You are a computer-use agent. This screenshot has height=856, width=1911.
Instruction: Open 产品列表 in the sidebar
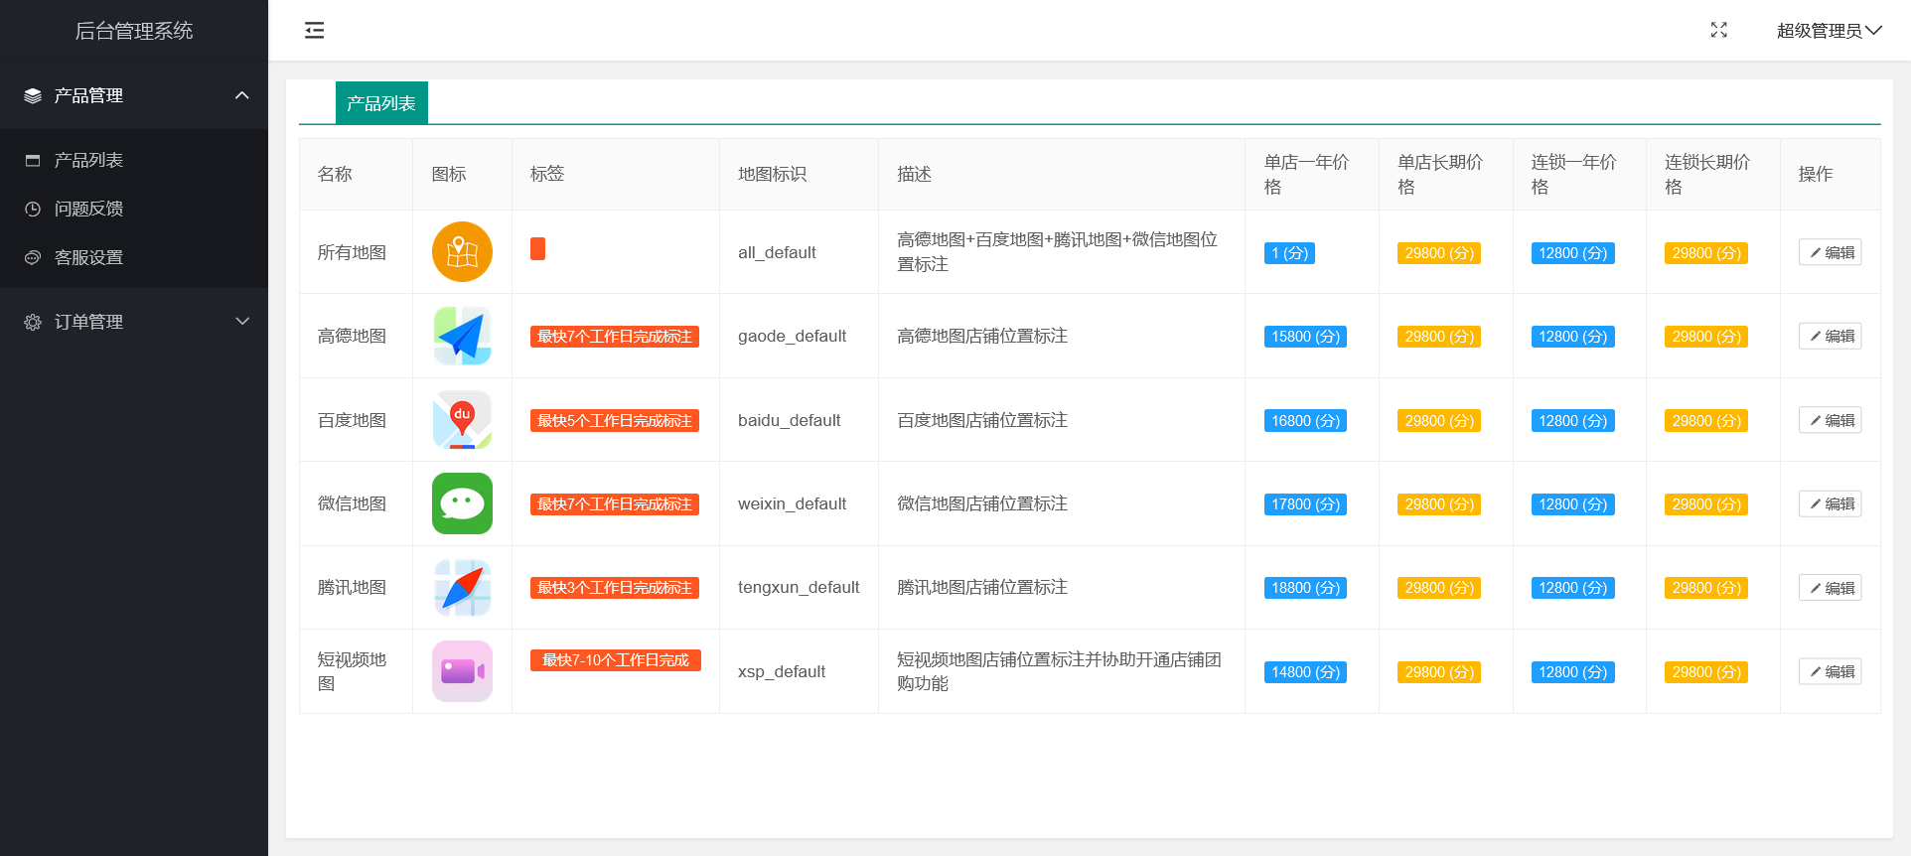click(88, 160)
